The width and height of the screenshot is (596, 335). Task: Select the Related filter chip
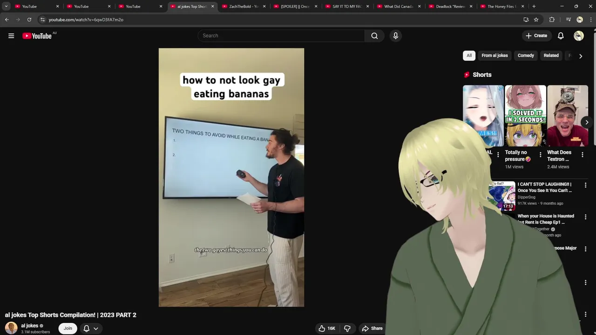coord(551,55)
